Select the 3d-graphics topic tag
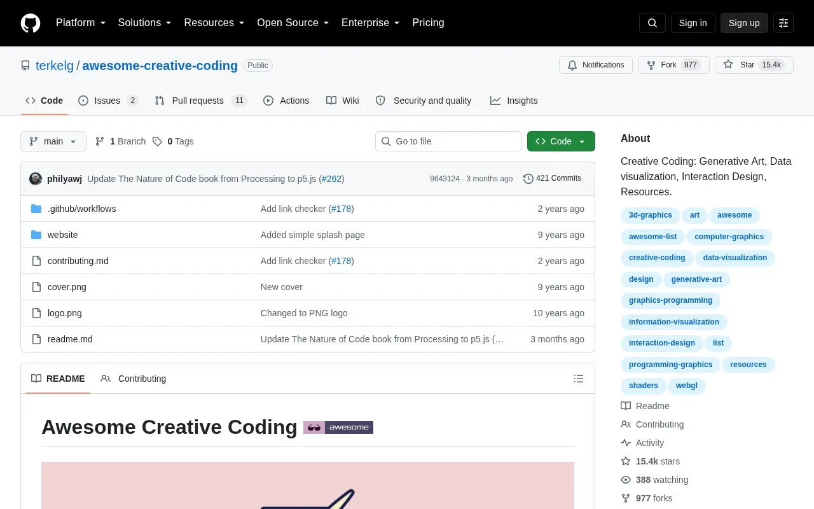Screen dimensions: 814x509 651,215
